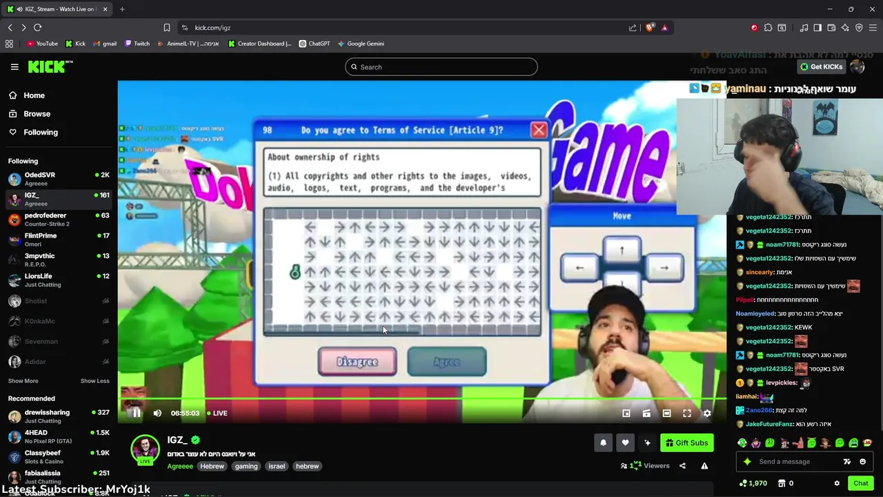Toggle the browser sidebar panel
The height and width of the screenshot is (497, 883).
click(817, 28)
